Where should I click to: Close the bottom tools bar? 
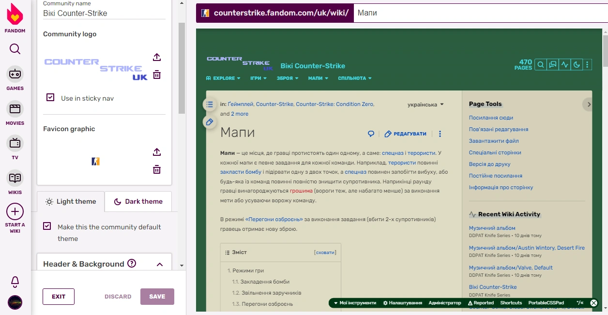593,303
